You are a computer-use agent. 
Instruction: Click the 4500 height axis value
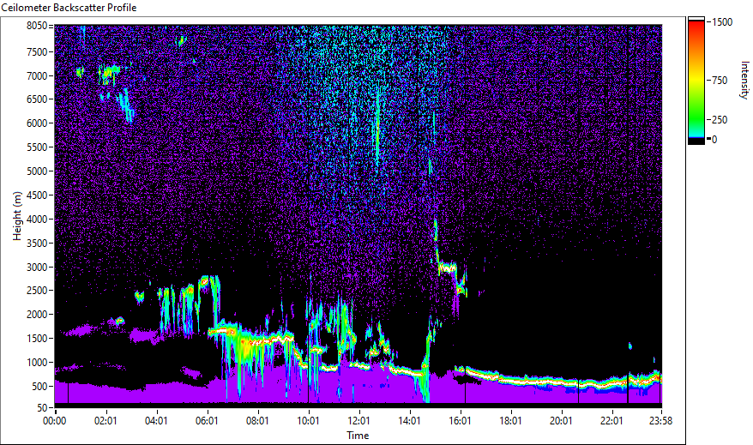[x=37, y=195]
